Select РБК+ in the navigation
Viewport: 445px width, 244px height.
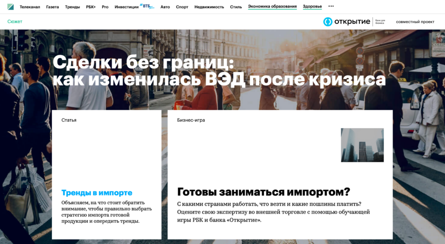91,7
